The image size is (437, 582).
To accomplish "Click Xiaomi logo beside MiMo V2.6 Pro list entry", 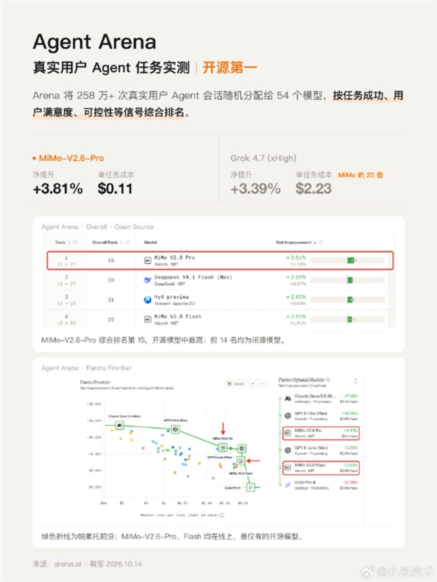I will point(288,433).
